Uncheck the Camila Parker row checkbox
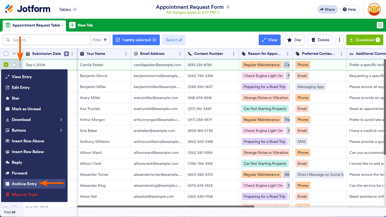Viewport: 386px width, 217px height. coord(6,65)
